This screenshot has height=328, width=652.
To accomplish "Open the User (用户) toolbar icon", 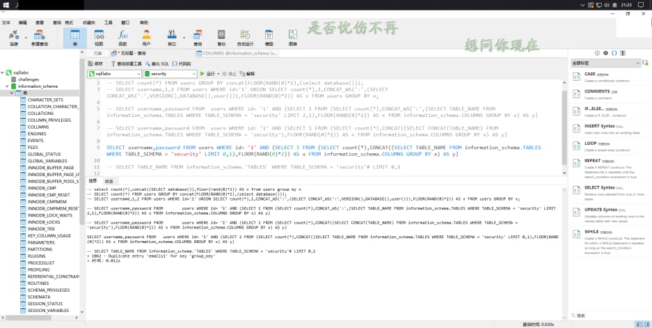I will [x=146, y=38].
